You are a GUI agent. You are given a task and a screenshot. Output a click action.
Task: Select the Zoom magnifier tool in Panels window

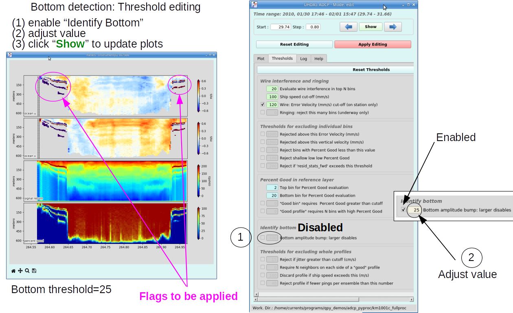point(27,270)
